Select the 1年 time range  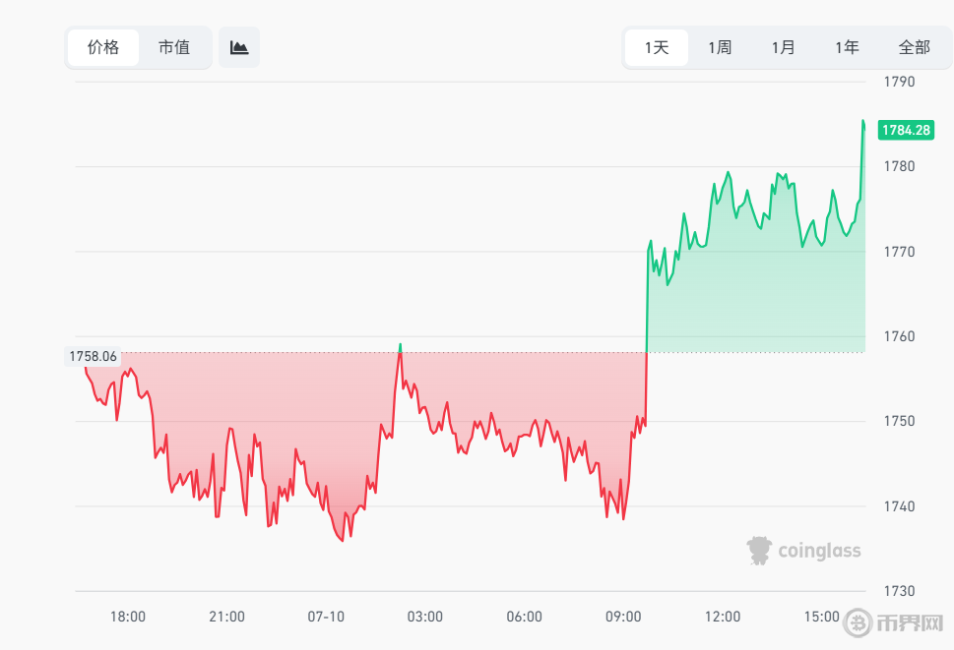(847, 47)
